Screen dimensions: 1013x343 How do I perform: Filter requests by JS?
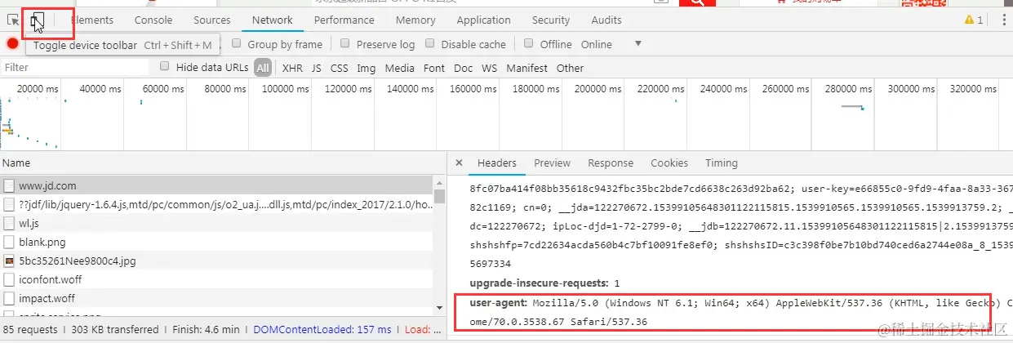316,68
